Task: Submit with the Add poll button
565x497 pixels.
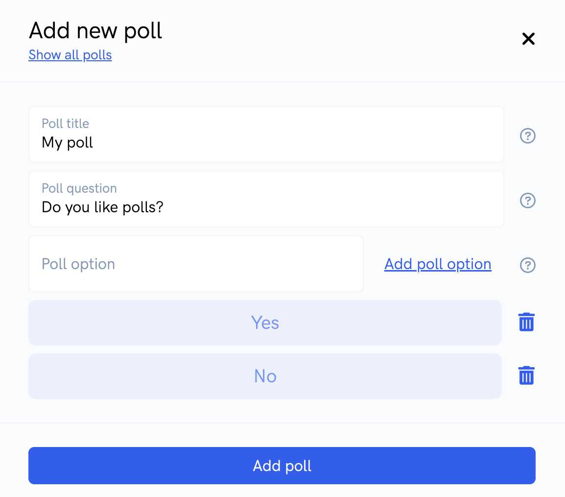Action: click(x=282, y=466)
